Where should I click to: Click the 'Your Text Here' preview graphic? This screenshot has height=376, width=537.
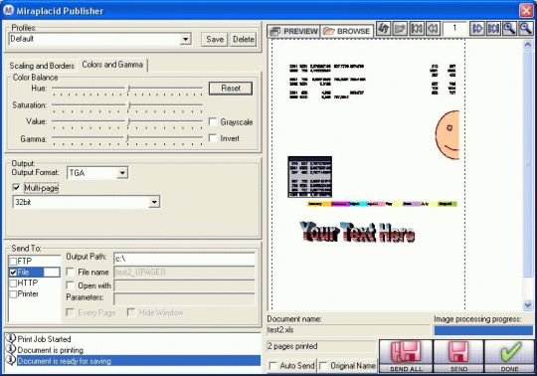358,232
